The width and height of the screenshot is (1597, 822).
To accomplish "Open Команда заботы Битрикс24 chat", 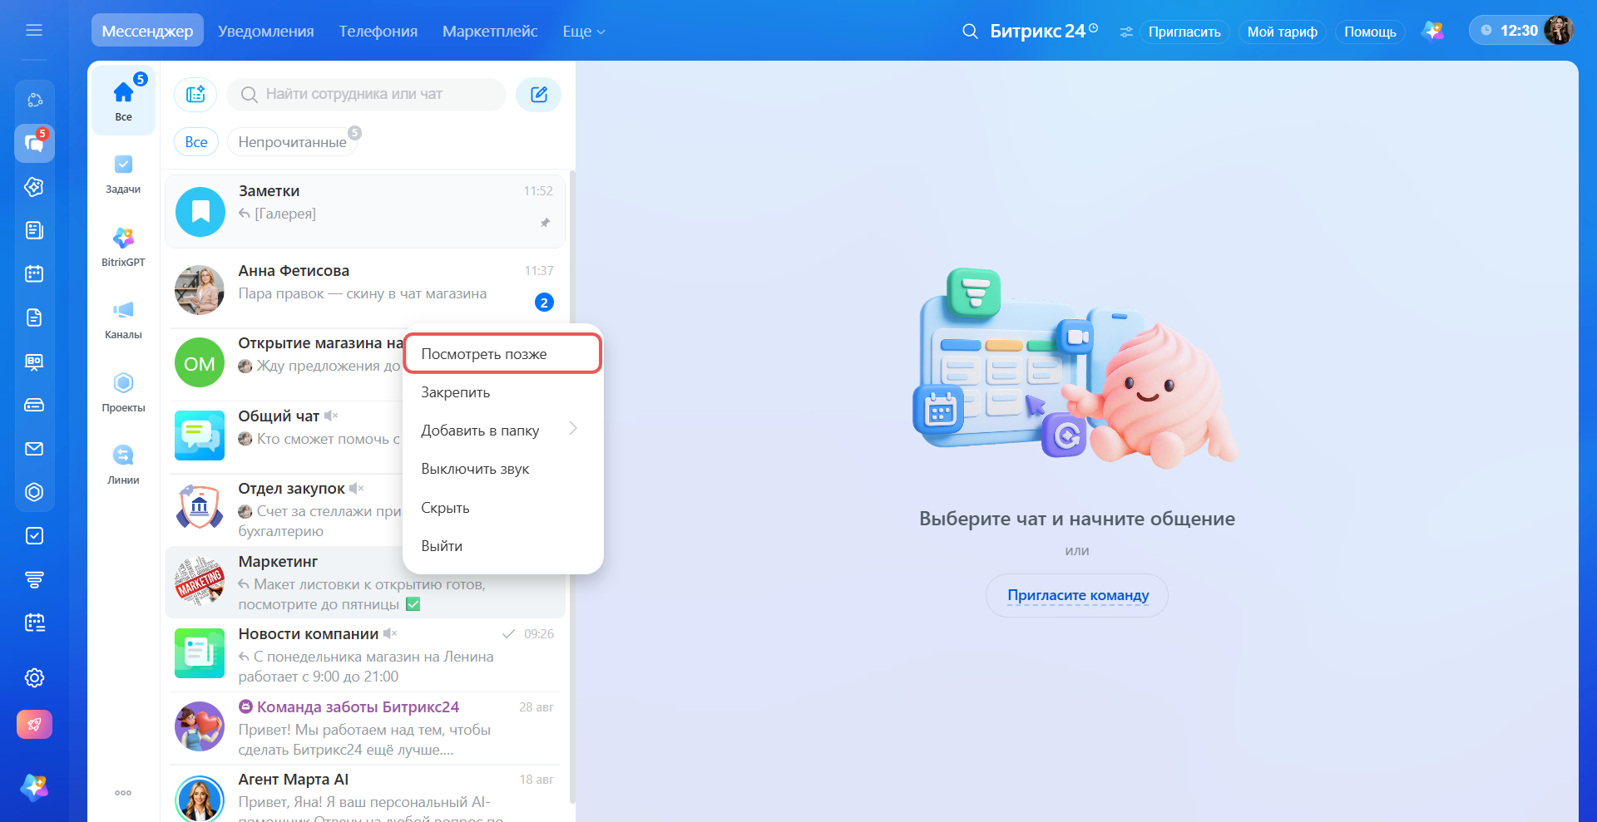I will coord(364,728).
